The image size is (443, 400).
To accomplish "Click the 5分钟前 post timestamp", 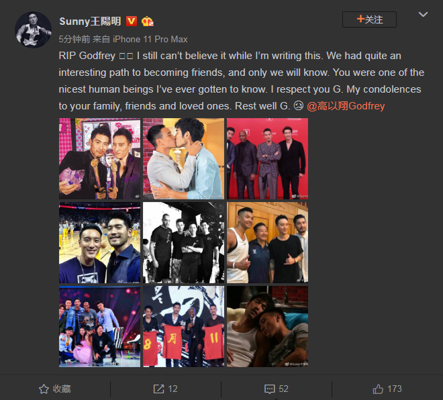I will (75, 39).
